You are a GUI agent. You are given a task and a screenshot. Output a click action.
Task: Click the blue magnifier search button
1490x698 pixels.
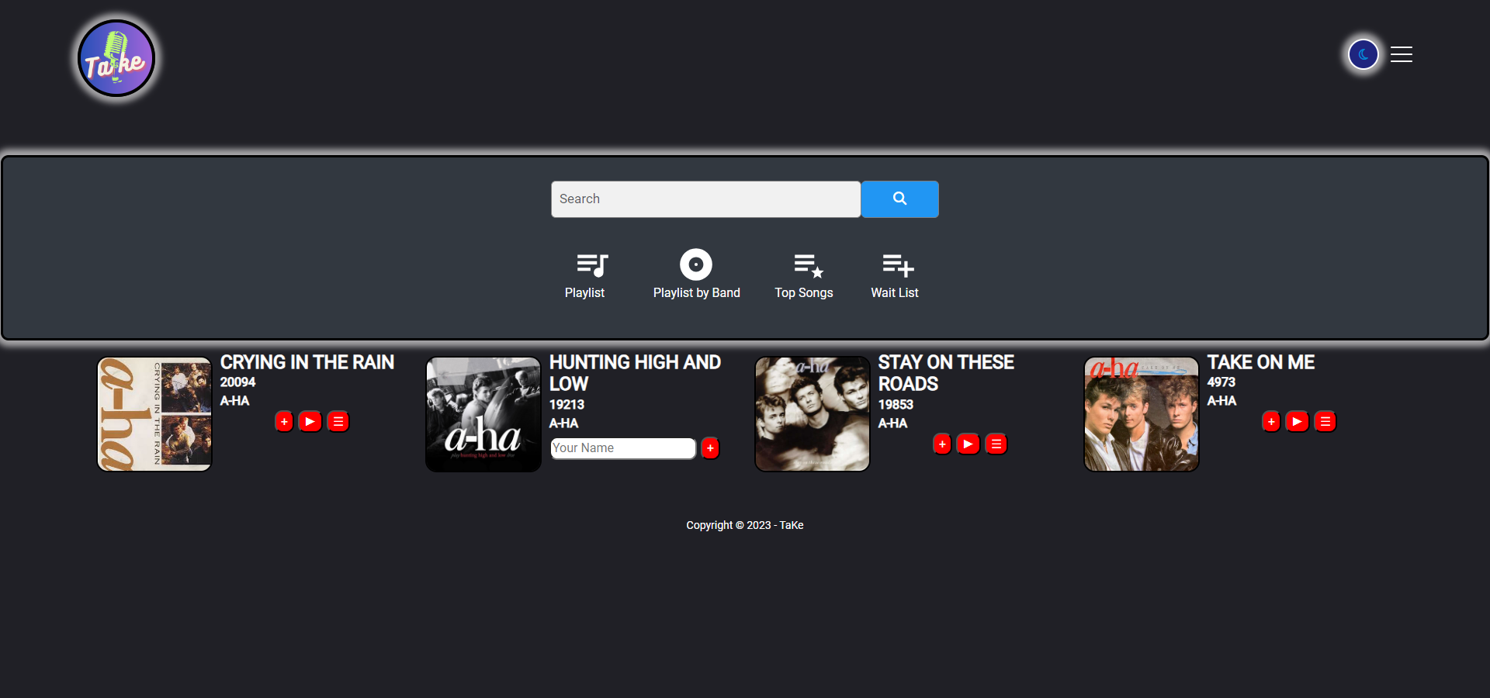(900, 199)
